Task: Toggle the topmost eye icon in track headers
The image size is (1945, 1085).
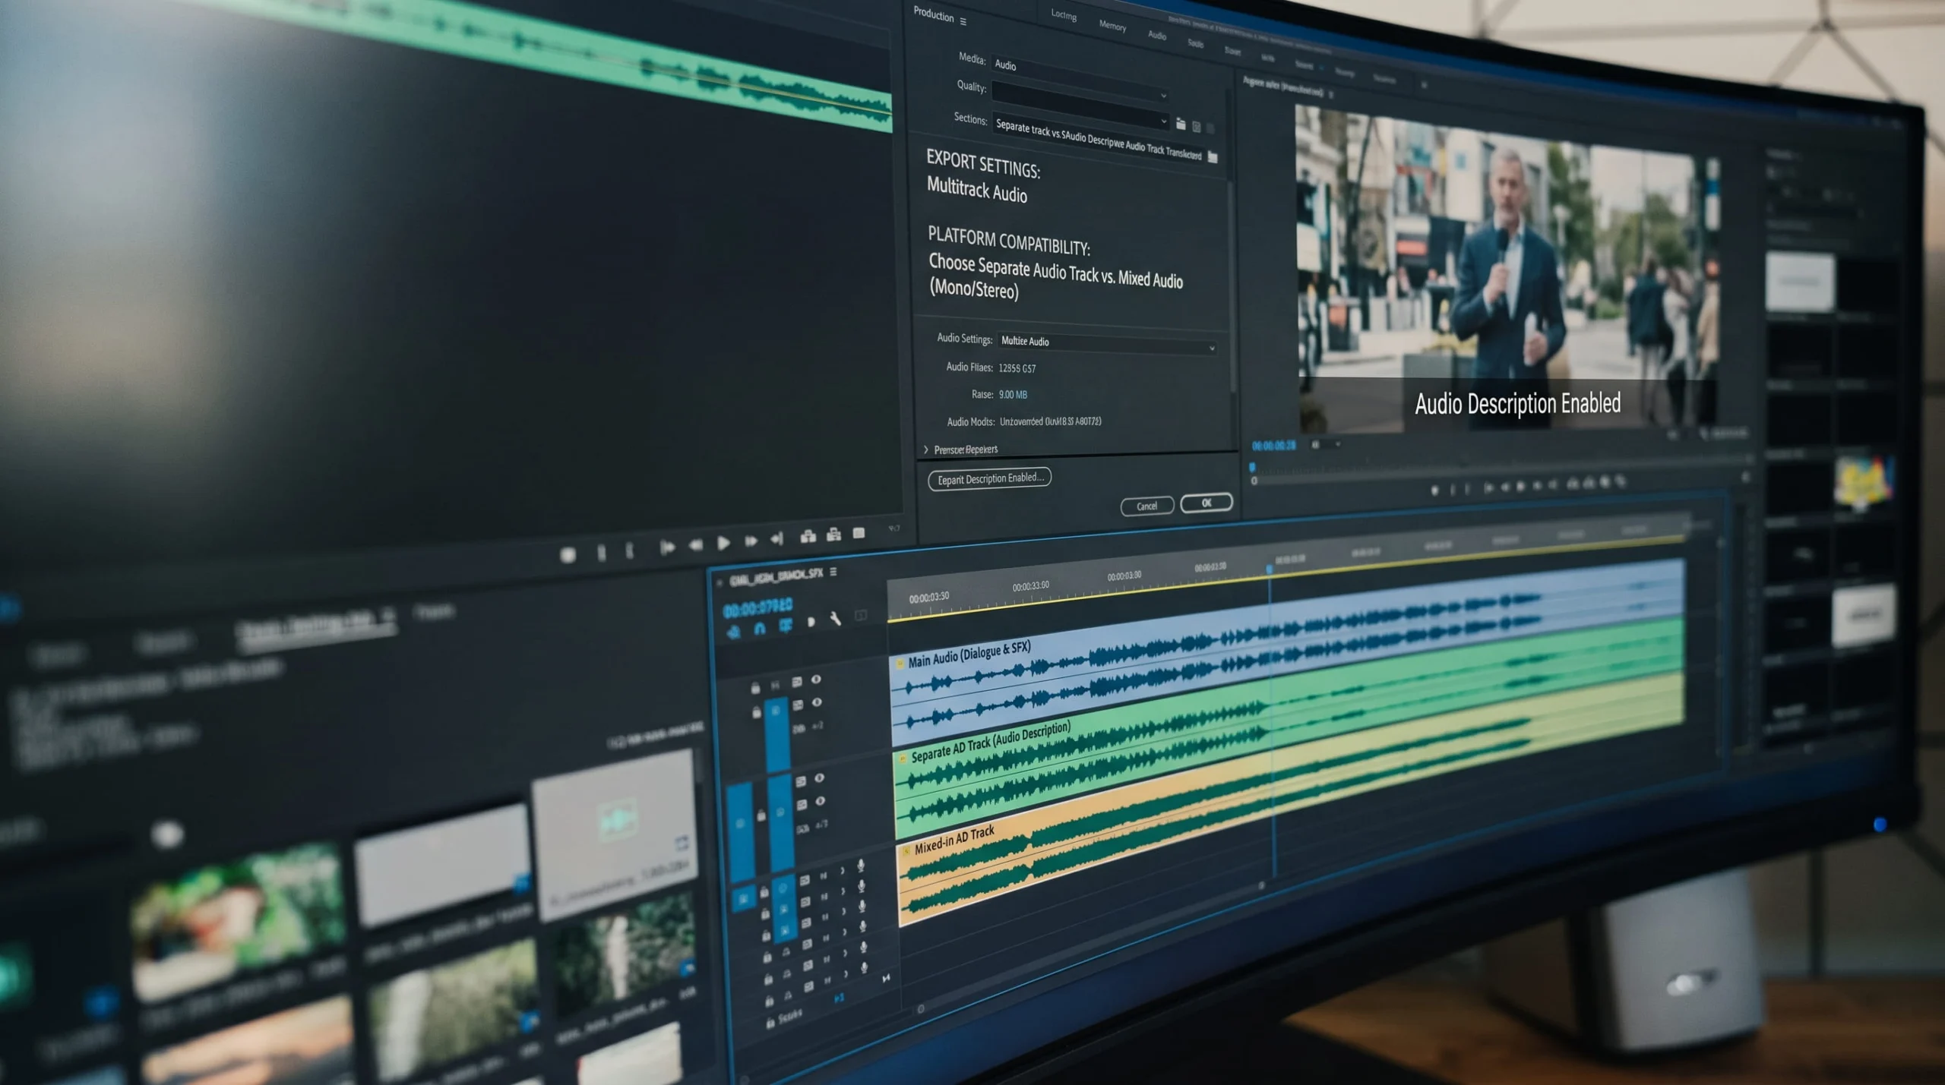Action: pyautogui.click(x=816, y=680)
